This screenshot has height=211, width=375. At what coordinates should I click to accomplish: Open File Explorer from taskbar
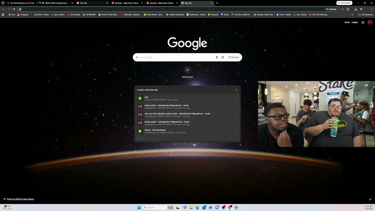[191, 207]
